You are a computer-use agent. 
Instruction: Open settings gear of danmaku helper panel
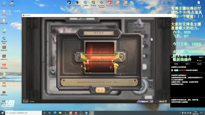(202, 57)
